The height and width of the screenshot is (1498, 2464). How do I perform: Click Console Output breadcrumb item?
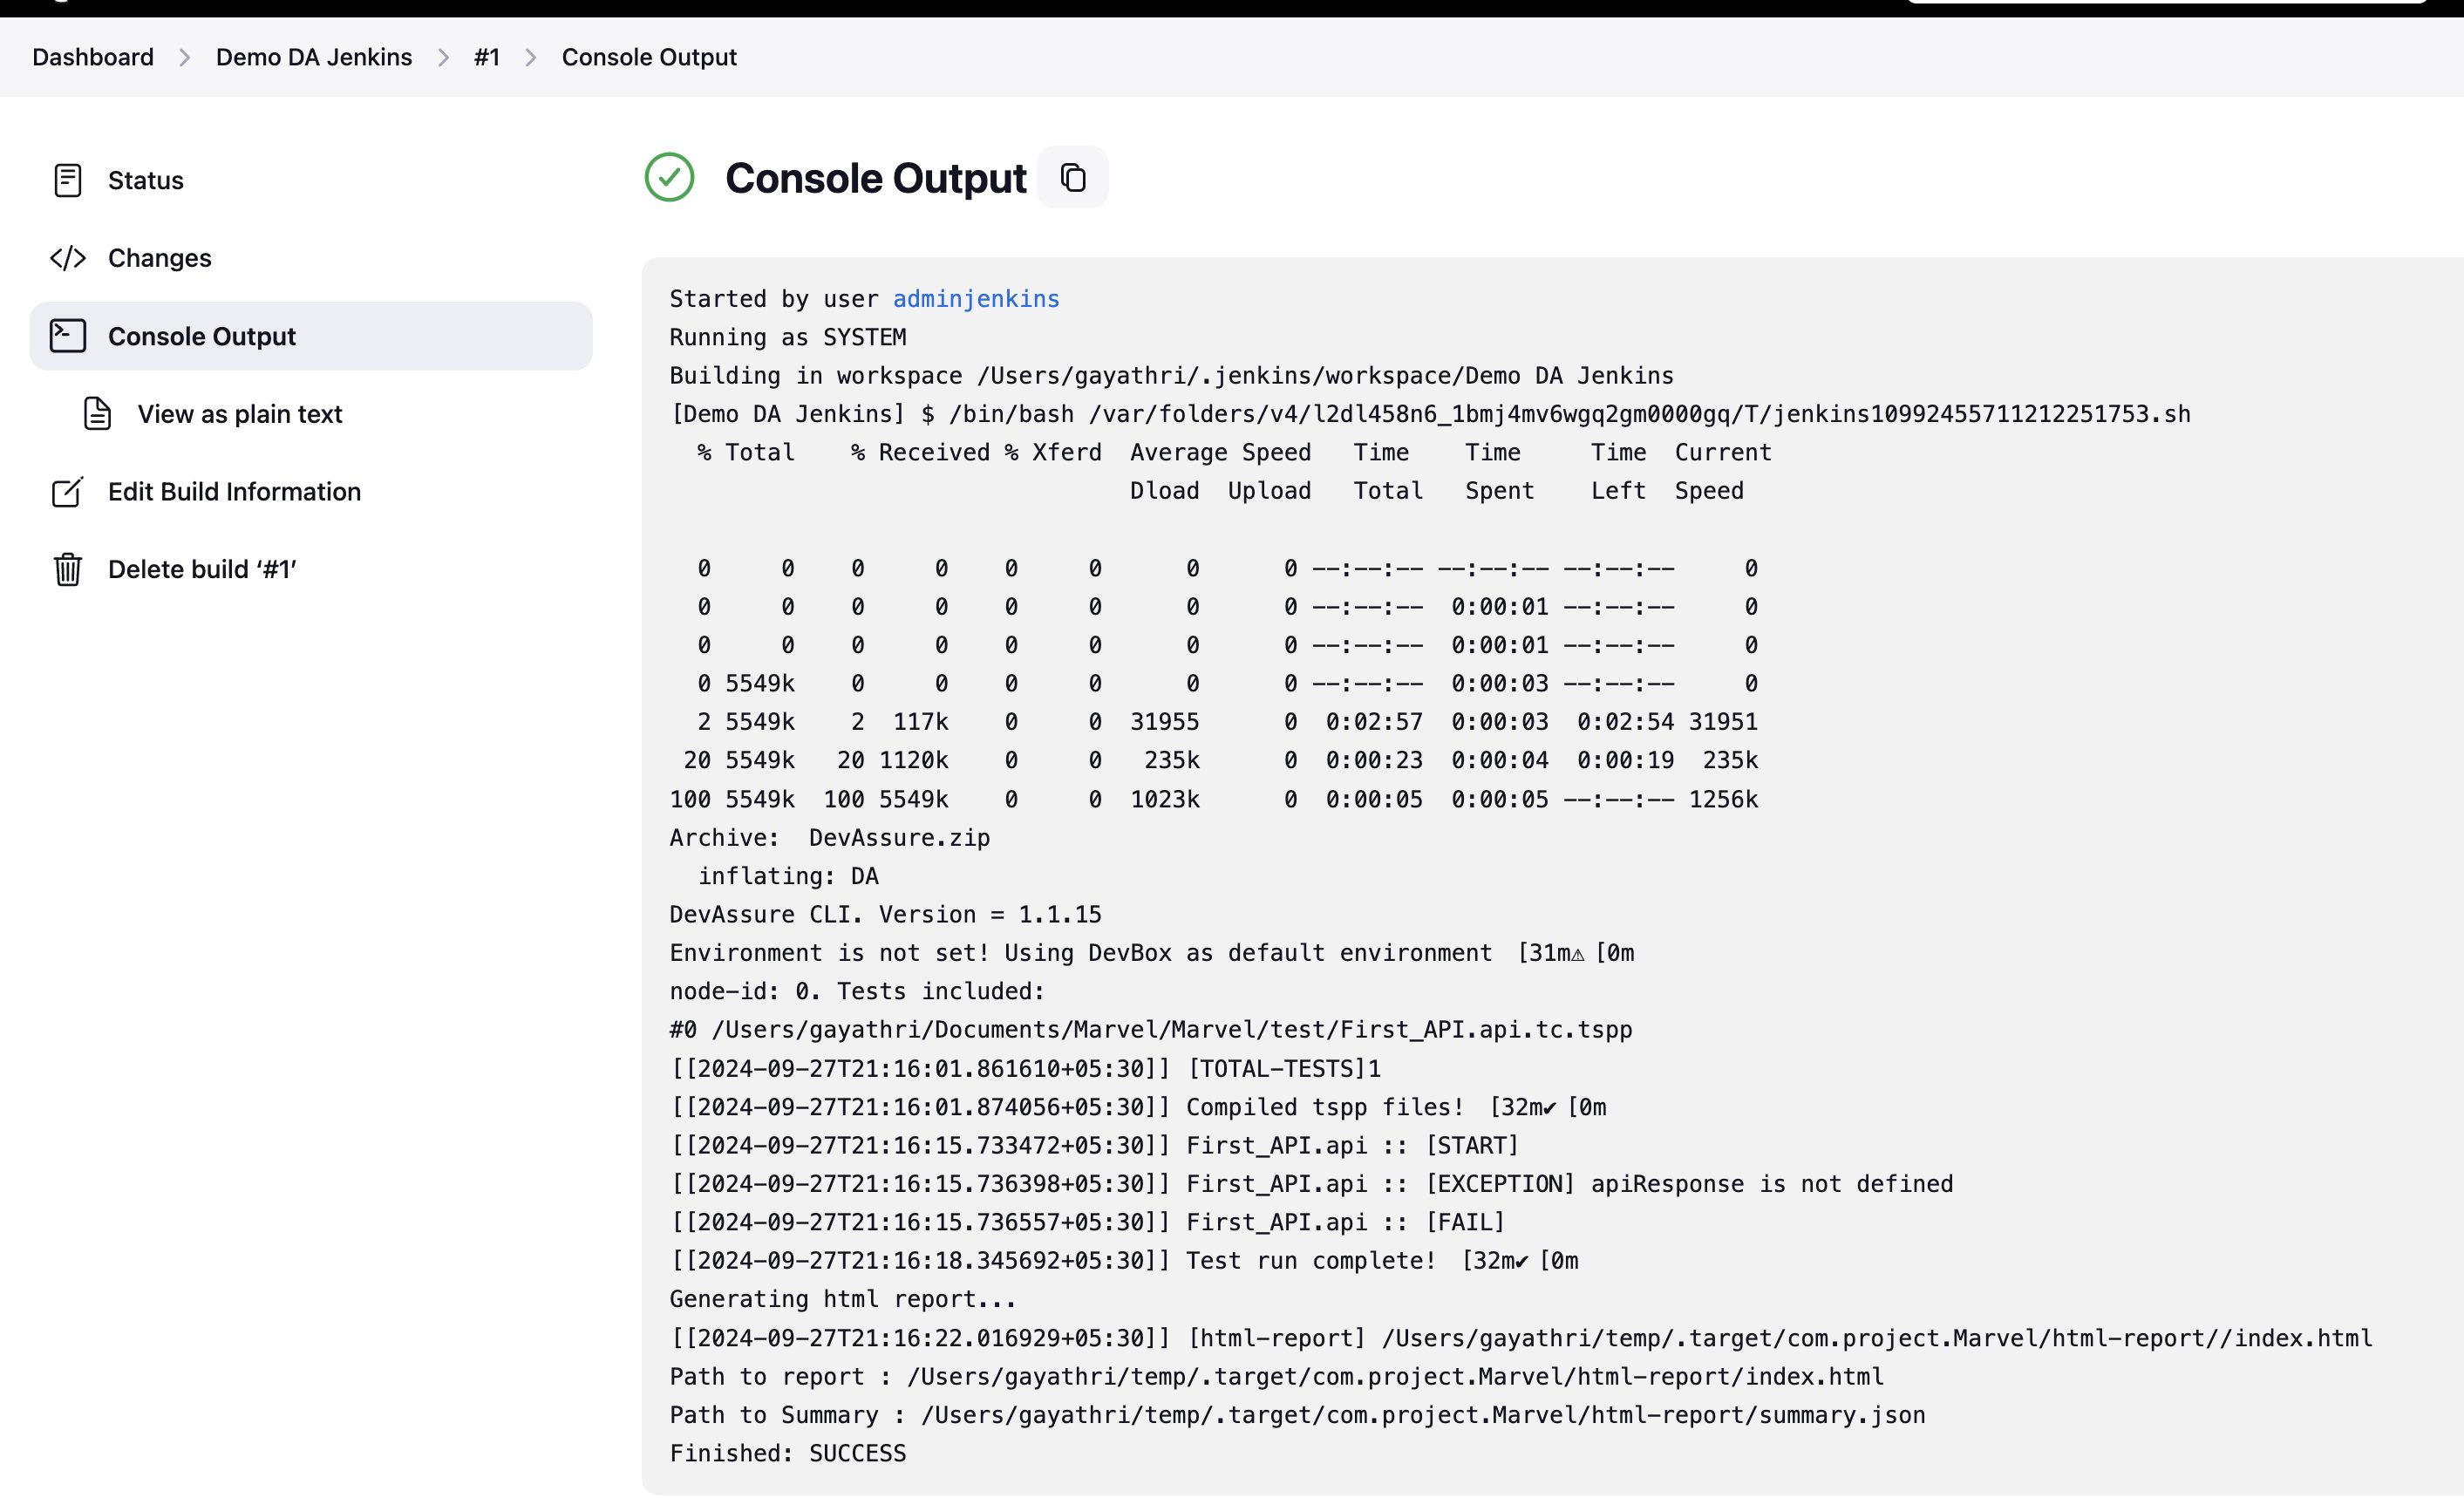click(x=648, y=57)
